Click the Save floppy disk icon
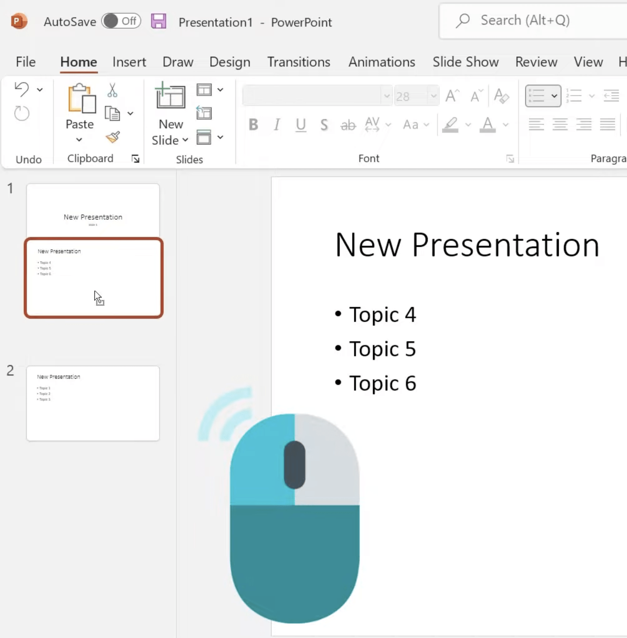This screenshot has width=627, height=638. point(159,21)
